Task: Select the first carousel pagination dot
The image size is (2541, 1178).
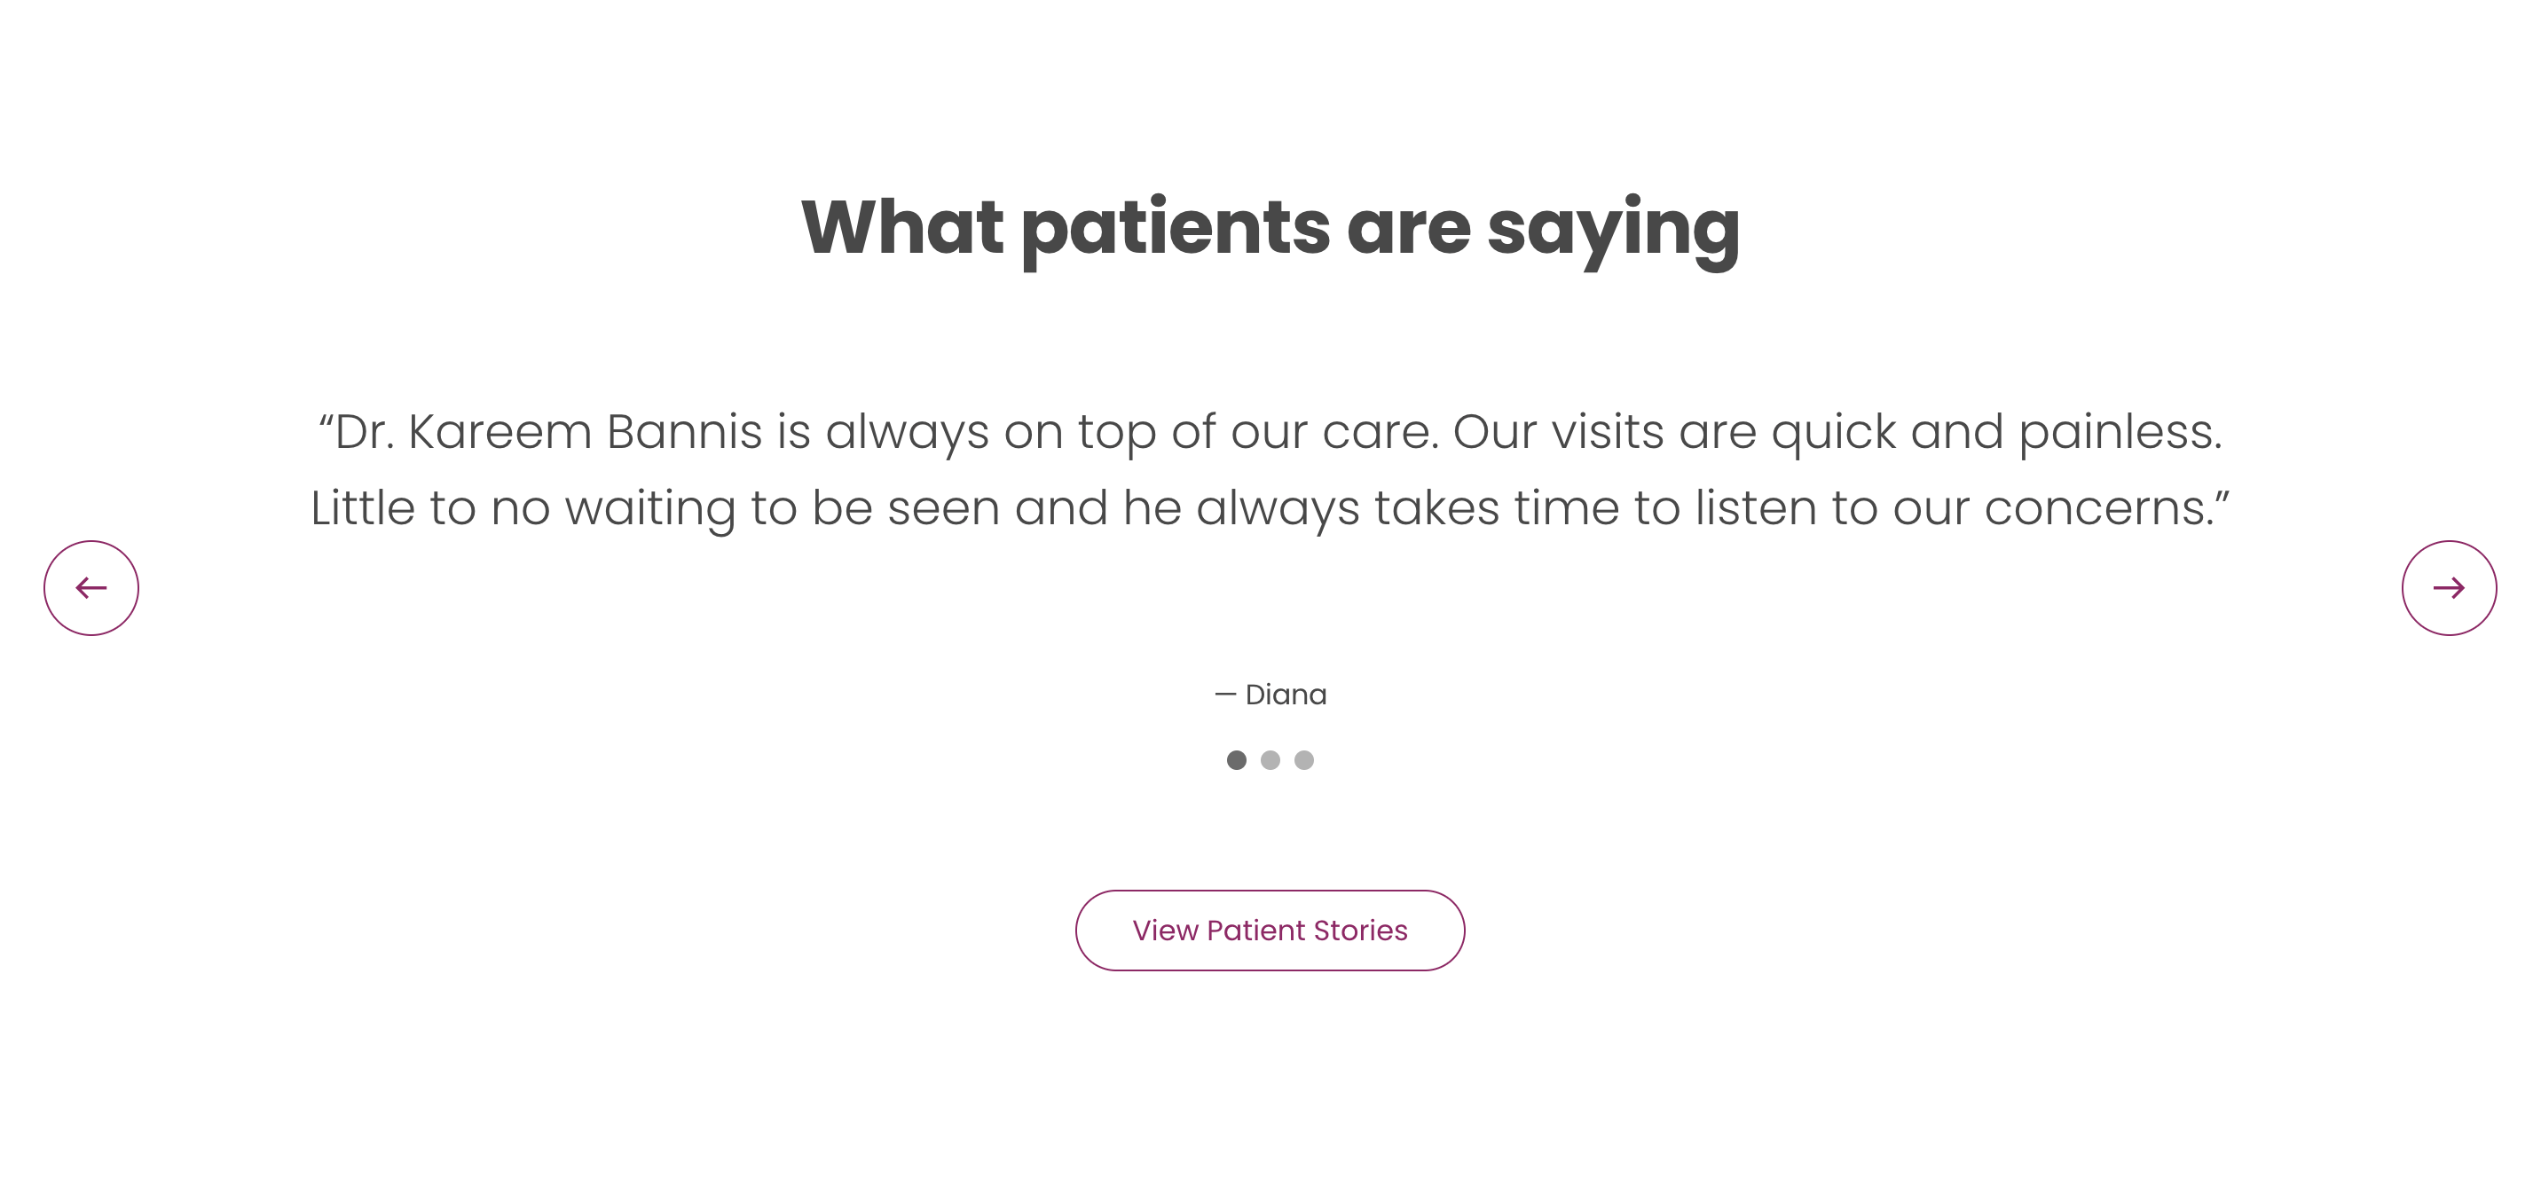Action: click(x=1236, y=759)
